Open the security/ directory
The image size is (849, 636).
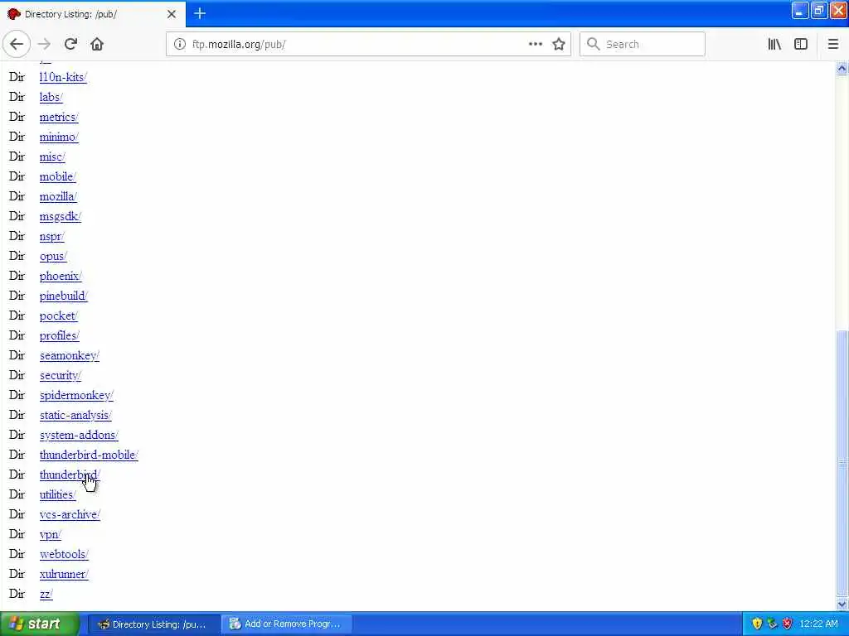click(60, 376)
